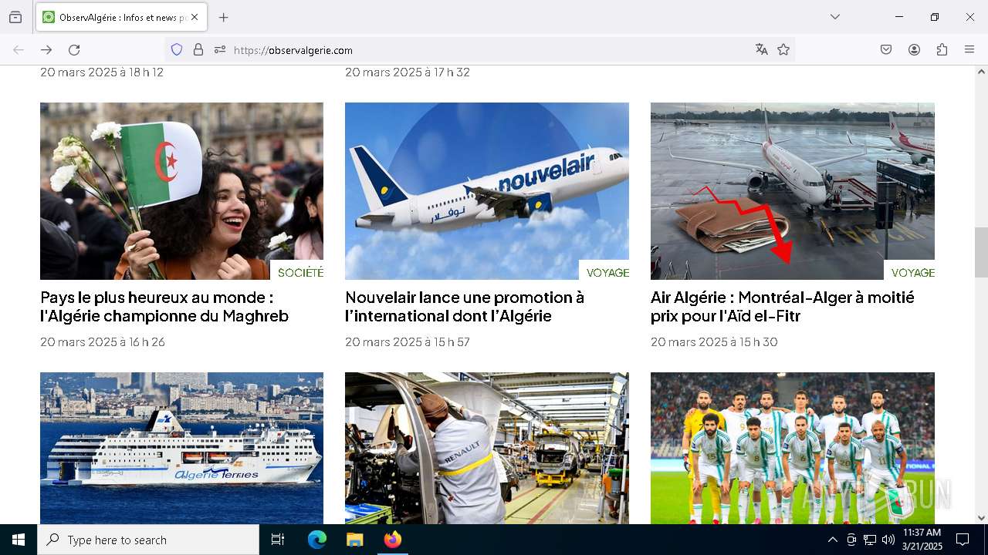This screenshot has width=988, height=555.
Task: Open volume control tray icon
Action: click(888, 540)
